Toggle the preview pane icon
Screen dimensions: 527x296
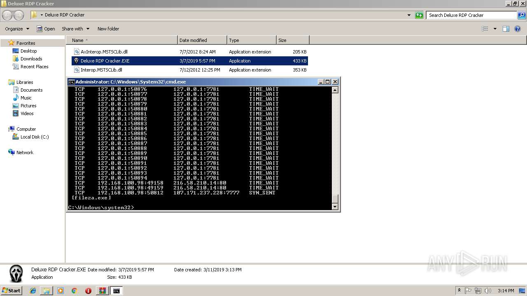point(506,29)
